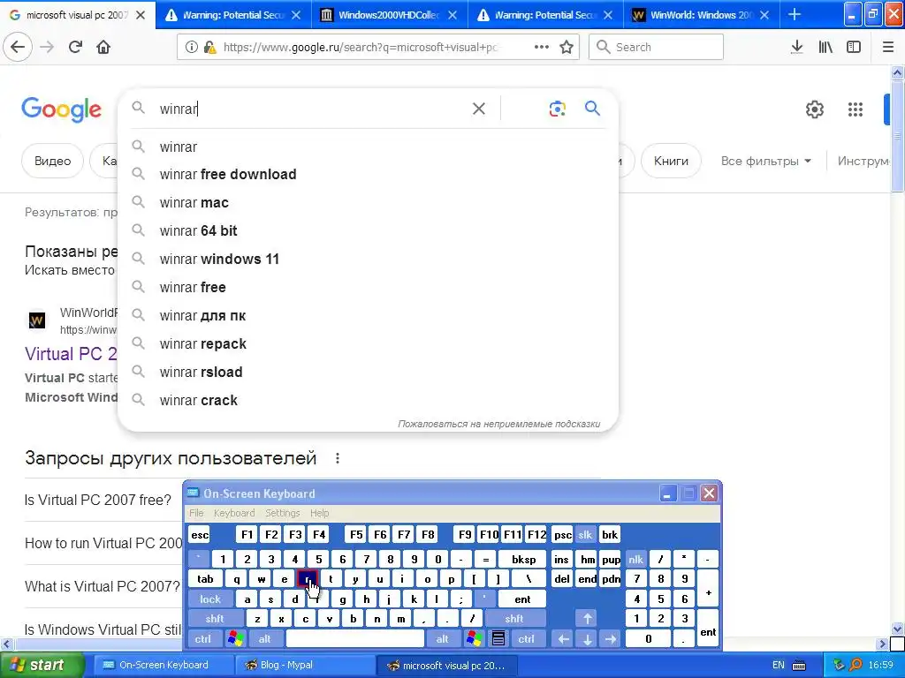Click the Firefox Search toolbar field
This screenshot has width=905, height=678.
point(657,48)
